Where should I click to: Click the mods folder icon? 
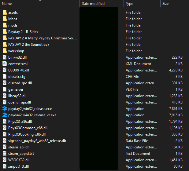(x=5, y=25)
